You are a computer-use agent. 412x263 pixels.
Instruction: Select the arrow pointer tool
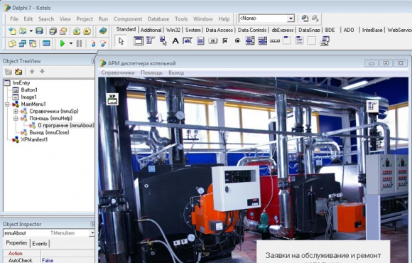121,41
